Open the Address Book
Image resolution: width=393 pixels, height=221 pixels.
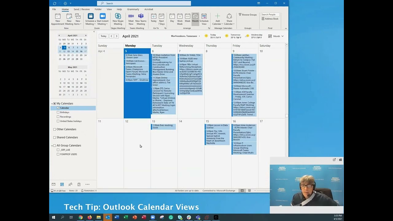[270, 19]
